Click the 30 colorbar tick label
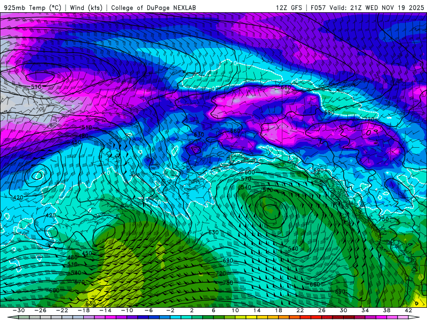The height and width of the screenshot is (320, 427). pyautogui.click(x=343, y=310)
